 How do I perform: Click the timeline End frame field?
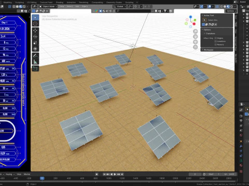coord(229,174)
